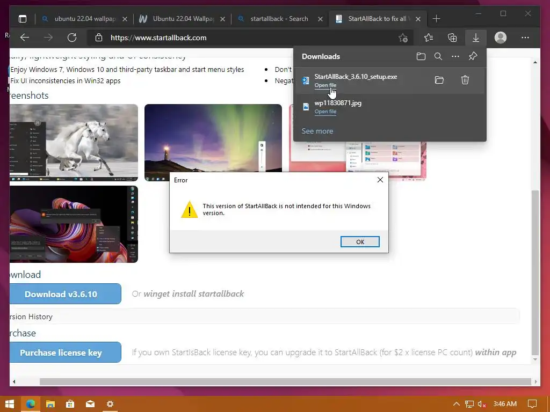Open the 3:46 AM clock flyout
This screenshot has width=550, height=412.
point(505,404)
